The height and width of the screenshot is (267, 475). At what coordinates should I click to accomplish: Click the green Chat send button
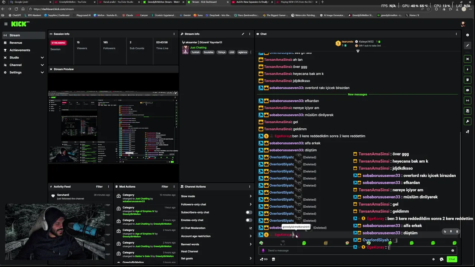coord(452,259)
